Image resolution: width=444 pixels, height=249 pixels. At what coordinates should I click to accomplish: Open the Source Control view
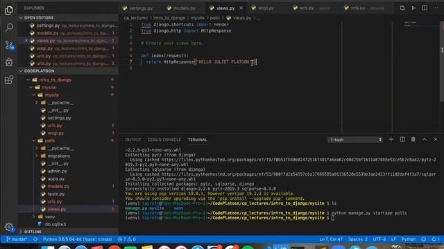[9, 45]
